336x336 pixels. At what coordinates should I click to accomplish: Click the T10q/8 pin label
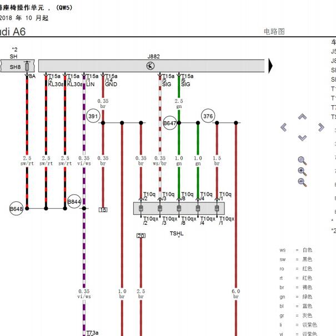(187, 196)
